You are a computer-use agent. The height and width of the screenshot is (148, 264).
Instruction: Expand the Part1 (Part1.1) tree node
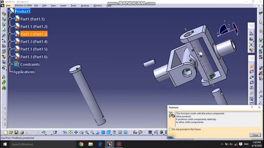click(x=9, y=18)
